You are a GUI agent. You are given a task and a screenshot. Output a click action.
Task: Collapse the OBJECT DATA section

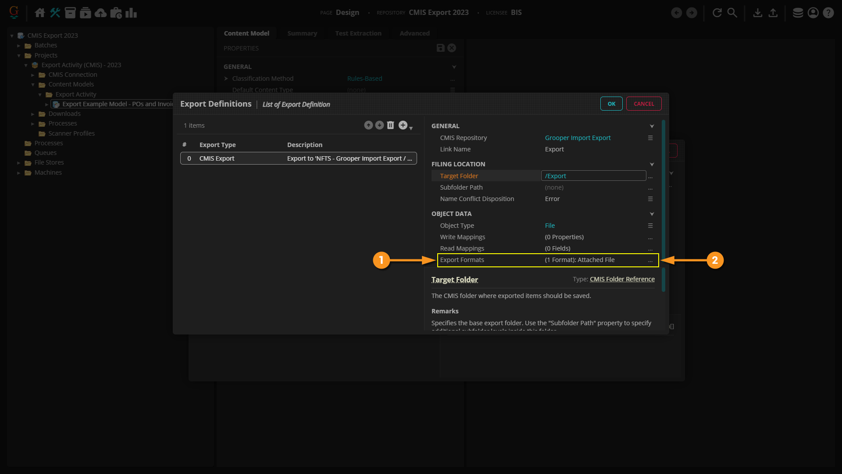pyautogui.click(x=652, y=214)
